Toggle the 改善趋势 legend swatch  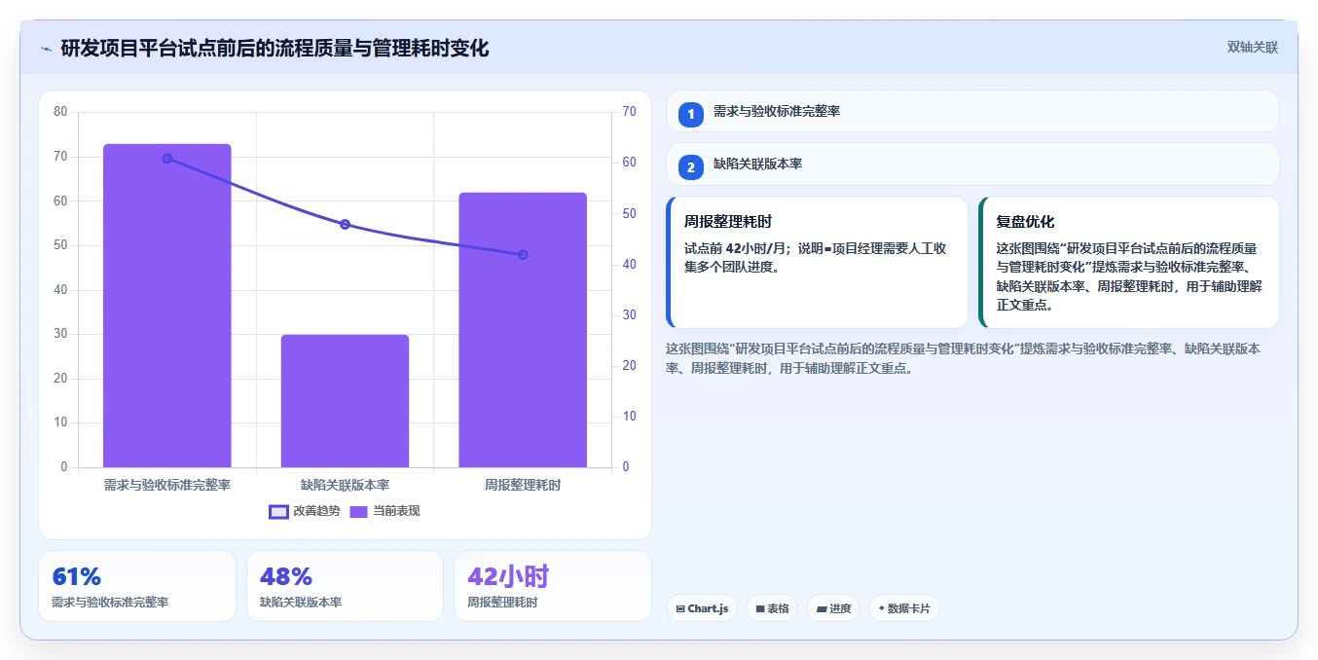click(279, 511)
